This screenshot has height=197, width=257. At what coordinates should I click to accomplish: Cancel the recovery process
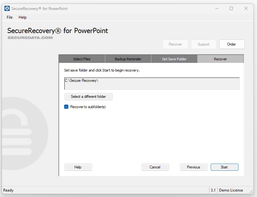(155, 167)
